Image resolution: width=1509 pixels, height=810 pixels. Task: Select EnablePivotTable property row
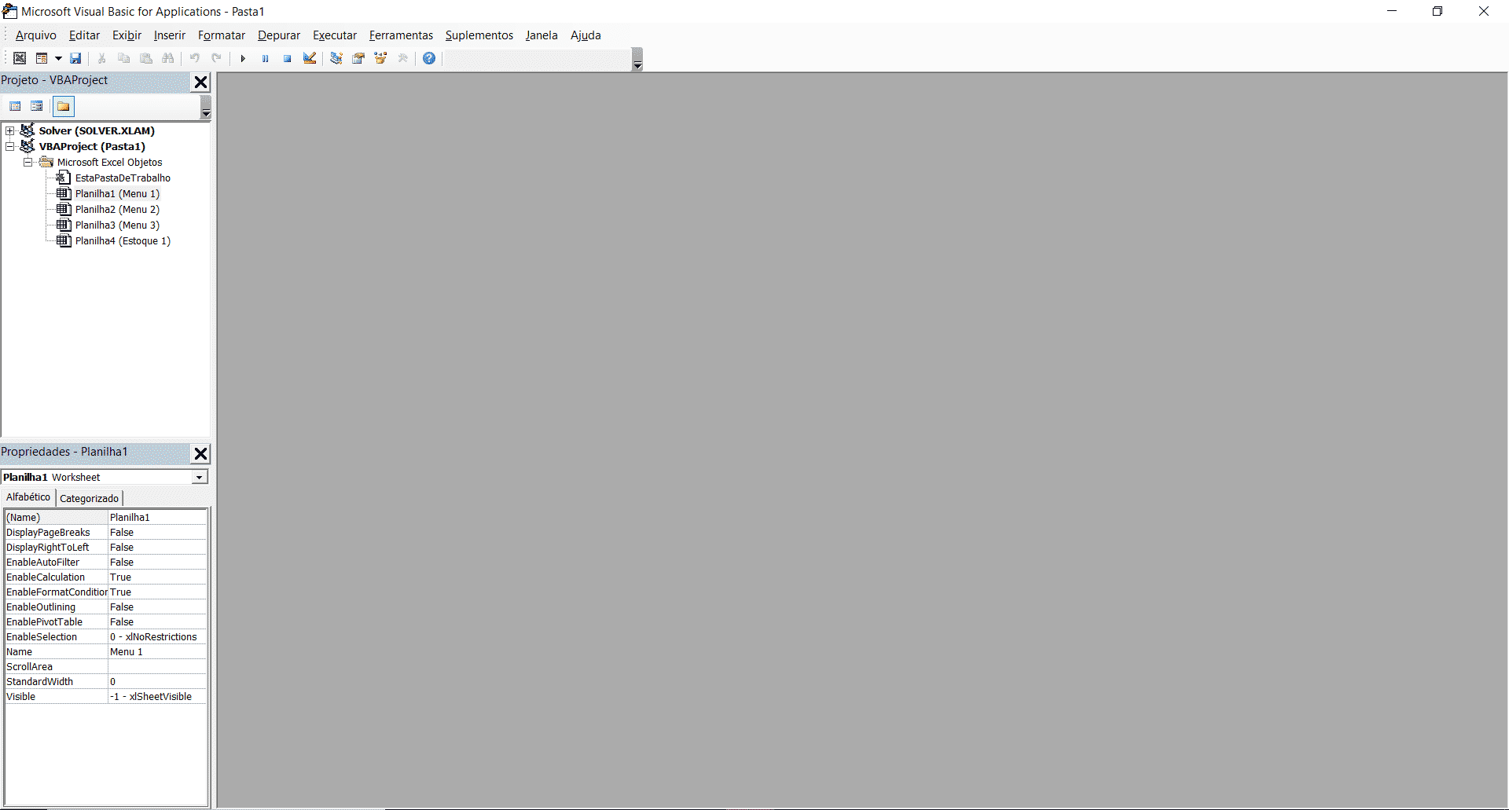[x=105, y=621]
